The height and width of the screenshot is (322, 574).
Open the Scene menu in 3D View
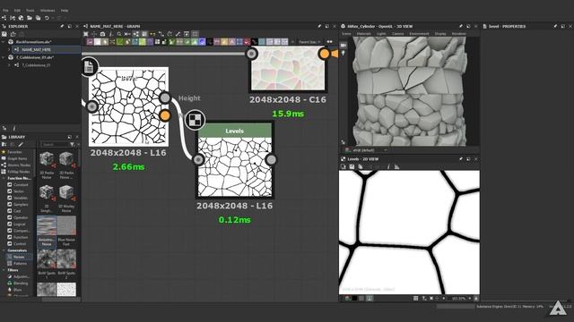tap(346, 34)
